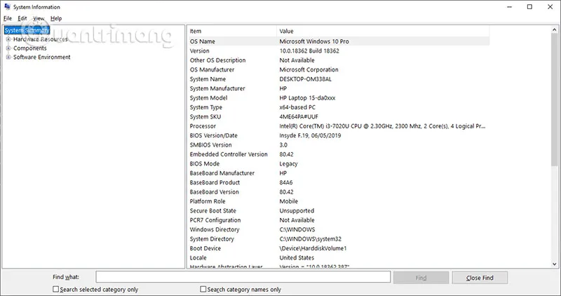Open the Edit menu
Image resolution: width=561 pixels, height=296 pixels.
tap(22, 18)
